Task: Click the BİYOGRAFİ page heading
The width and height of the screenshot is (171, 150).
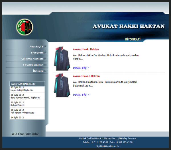Action: [x=133, y=39]
